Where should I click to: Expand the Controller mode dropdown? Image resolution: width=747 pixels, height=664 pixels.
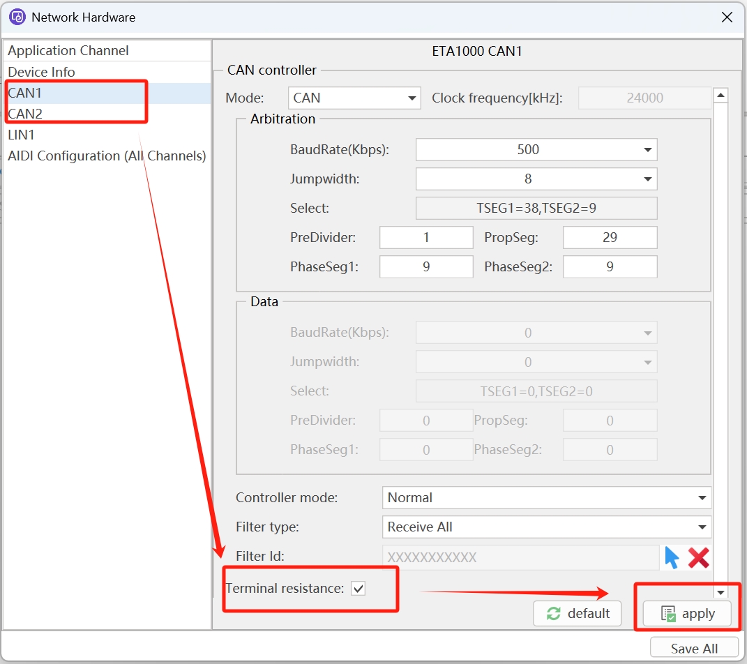point(546,498)
